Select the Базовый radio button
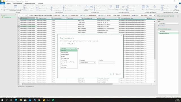The width and height of the screenshot is (181, 102). pos(61,44)
